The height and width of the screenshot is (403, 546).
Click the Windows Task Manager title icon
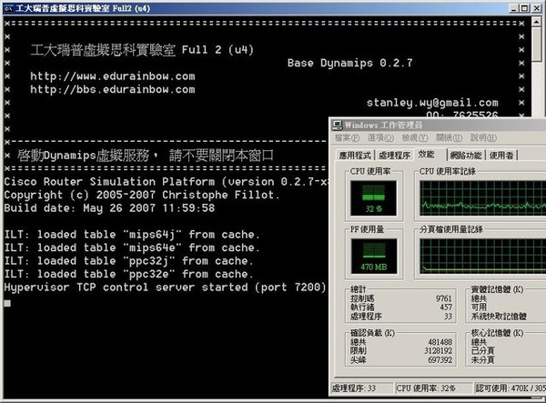point(337,125)
